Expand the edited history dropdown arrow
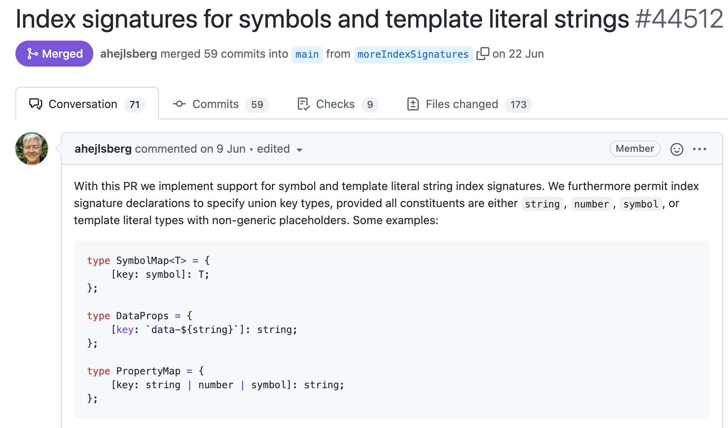Image resolution: width=728 pixels, height=428 pixels. click(x=299, y=150)
